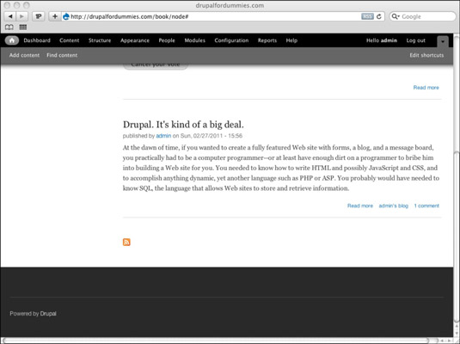Subscribe via the orange RSS feed icon
This screenshot has height=344, width=460.
click(126, 242)
